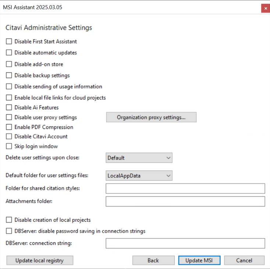Enable Disable First Start Assistant checkbox
The width and height of the screenshot is (270, 269).
point(9,41)
